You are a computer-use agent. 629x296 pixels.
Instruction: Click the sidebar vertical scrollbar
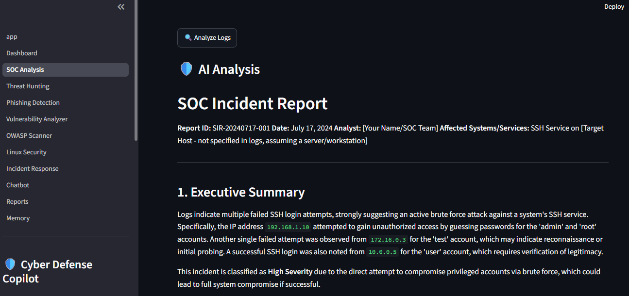(x=136, y=70)
